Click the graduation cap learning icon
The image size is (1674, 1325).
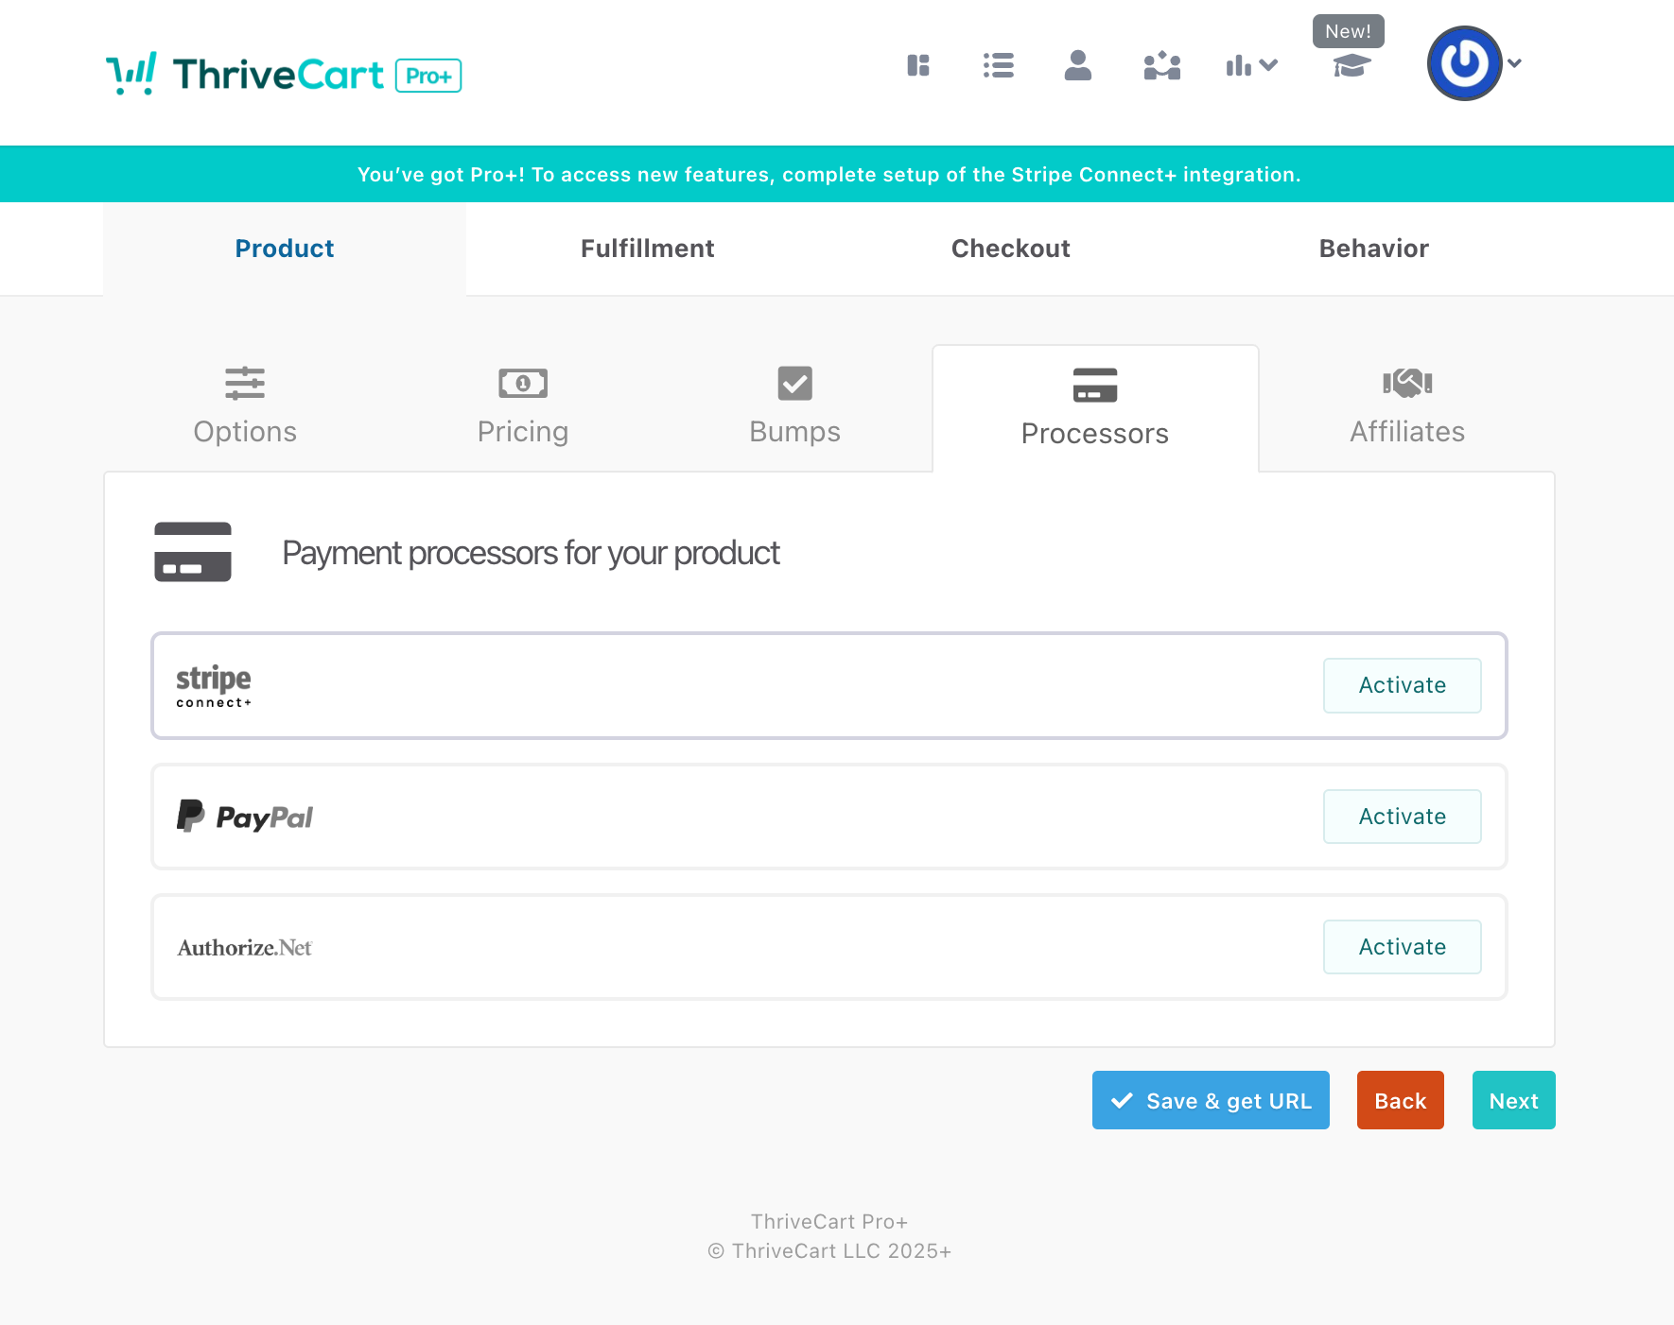pyautogui.click(x=1351, y=66)
